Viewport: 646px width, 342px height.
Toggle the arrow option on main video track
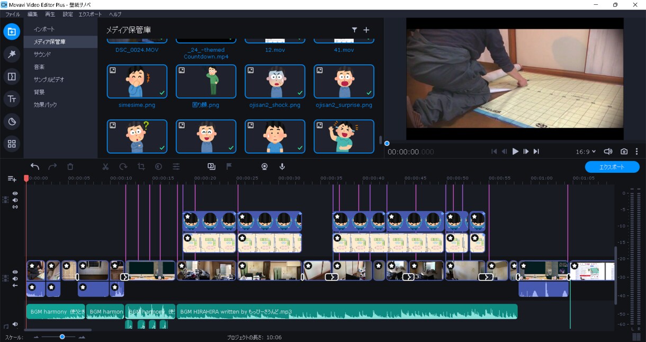click(x=15, y=285)
